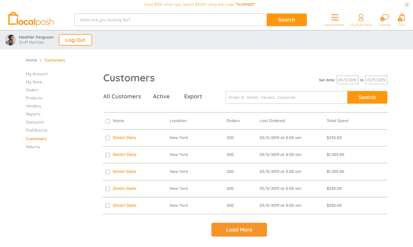Open the end date picker field

pos(376,80)
